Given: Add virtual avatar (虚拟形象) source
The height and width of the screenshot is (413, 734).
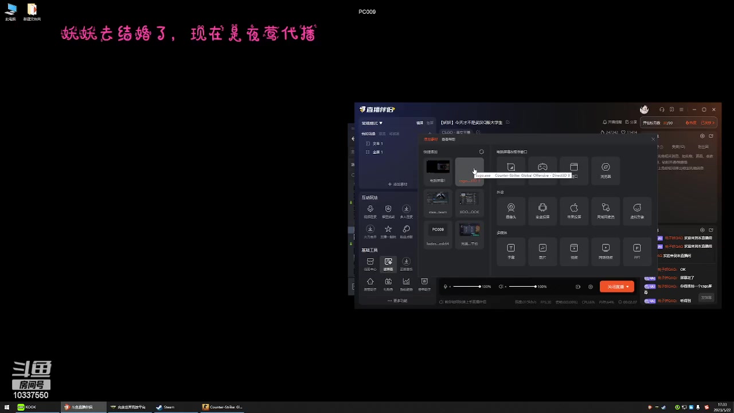Looking at the screenshot, I should tap(637, 211).
